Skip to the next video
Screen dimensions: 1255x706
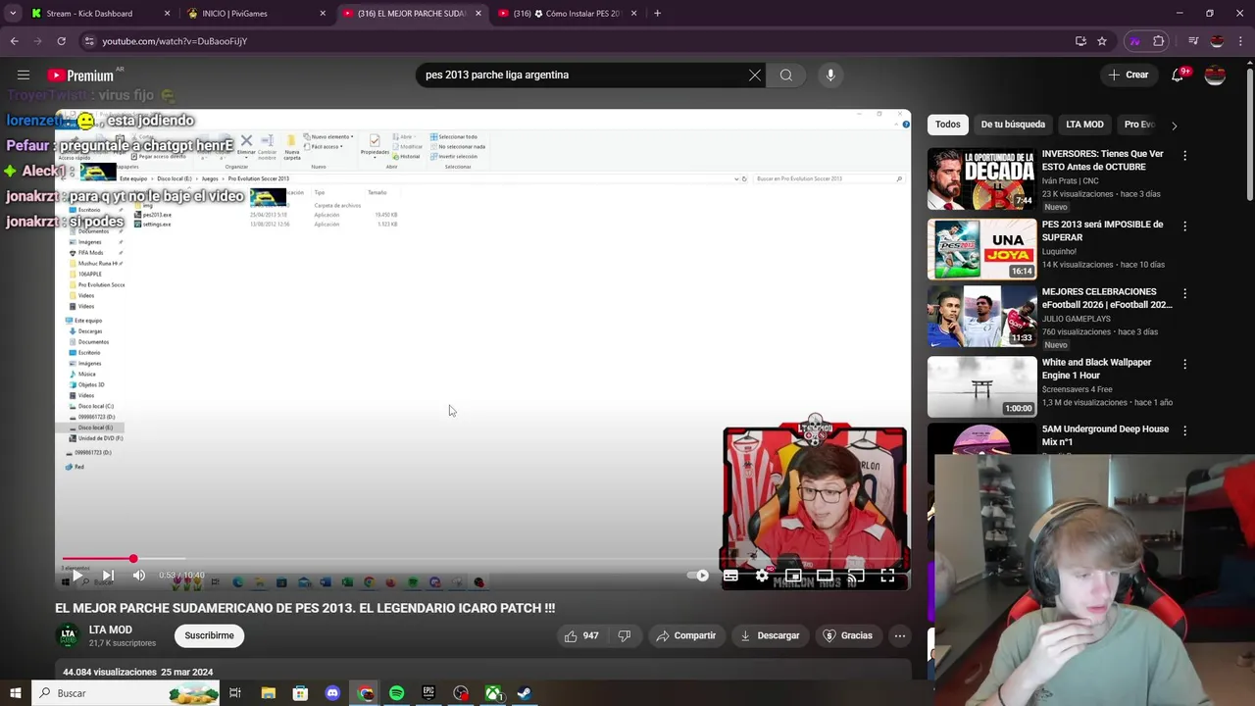point(108,576)
